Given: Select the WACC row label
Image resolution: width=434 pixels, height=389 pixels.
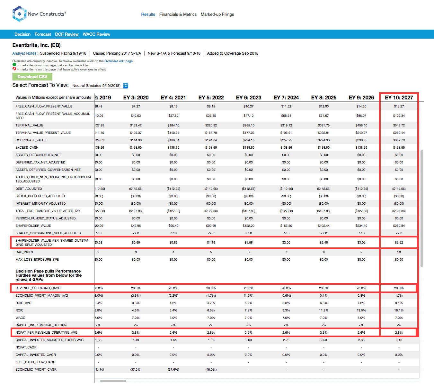Looking at the screenshot, I should [x=20, y=318].
